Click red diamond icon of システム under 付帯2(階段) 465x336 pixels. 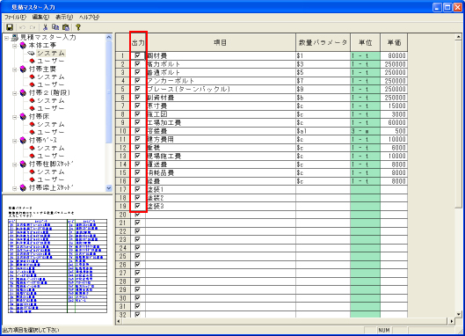[x=32, y=101]
